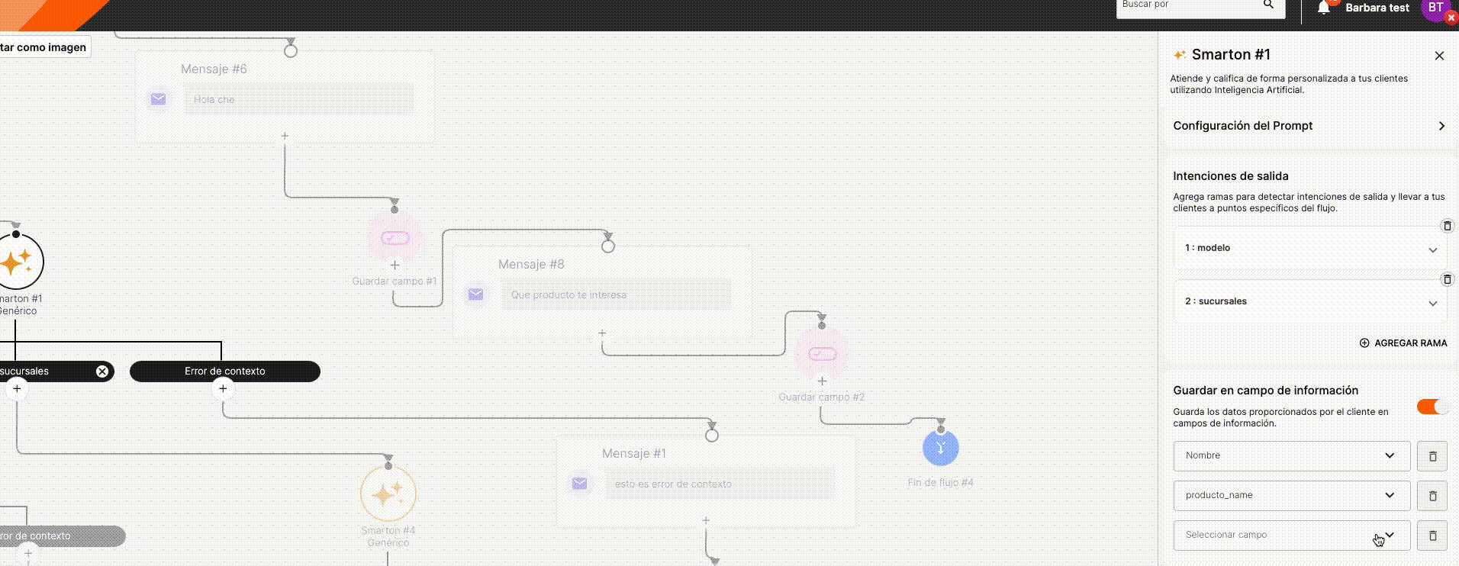Click the search magnifier icon
Screen dimensions: 1459x566
click(1268, 5)
